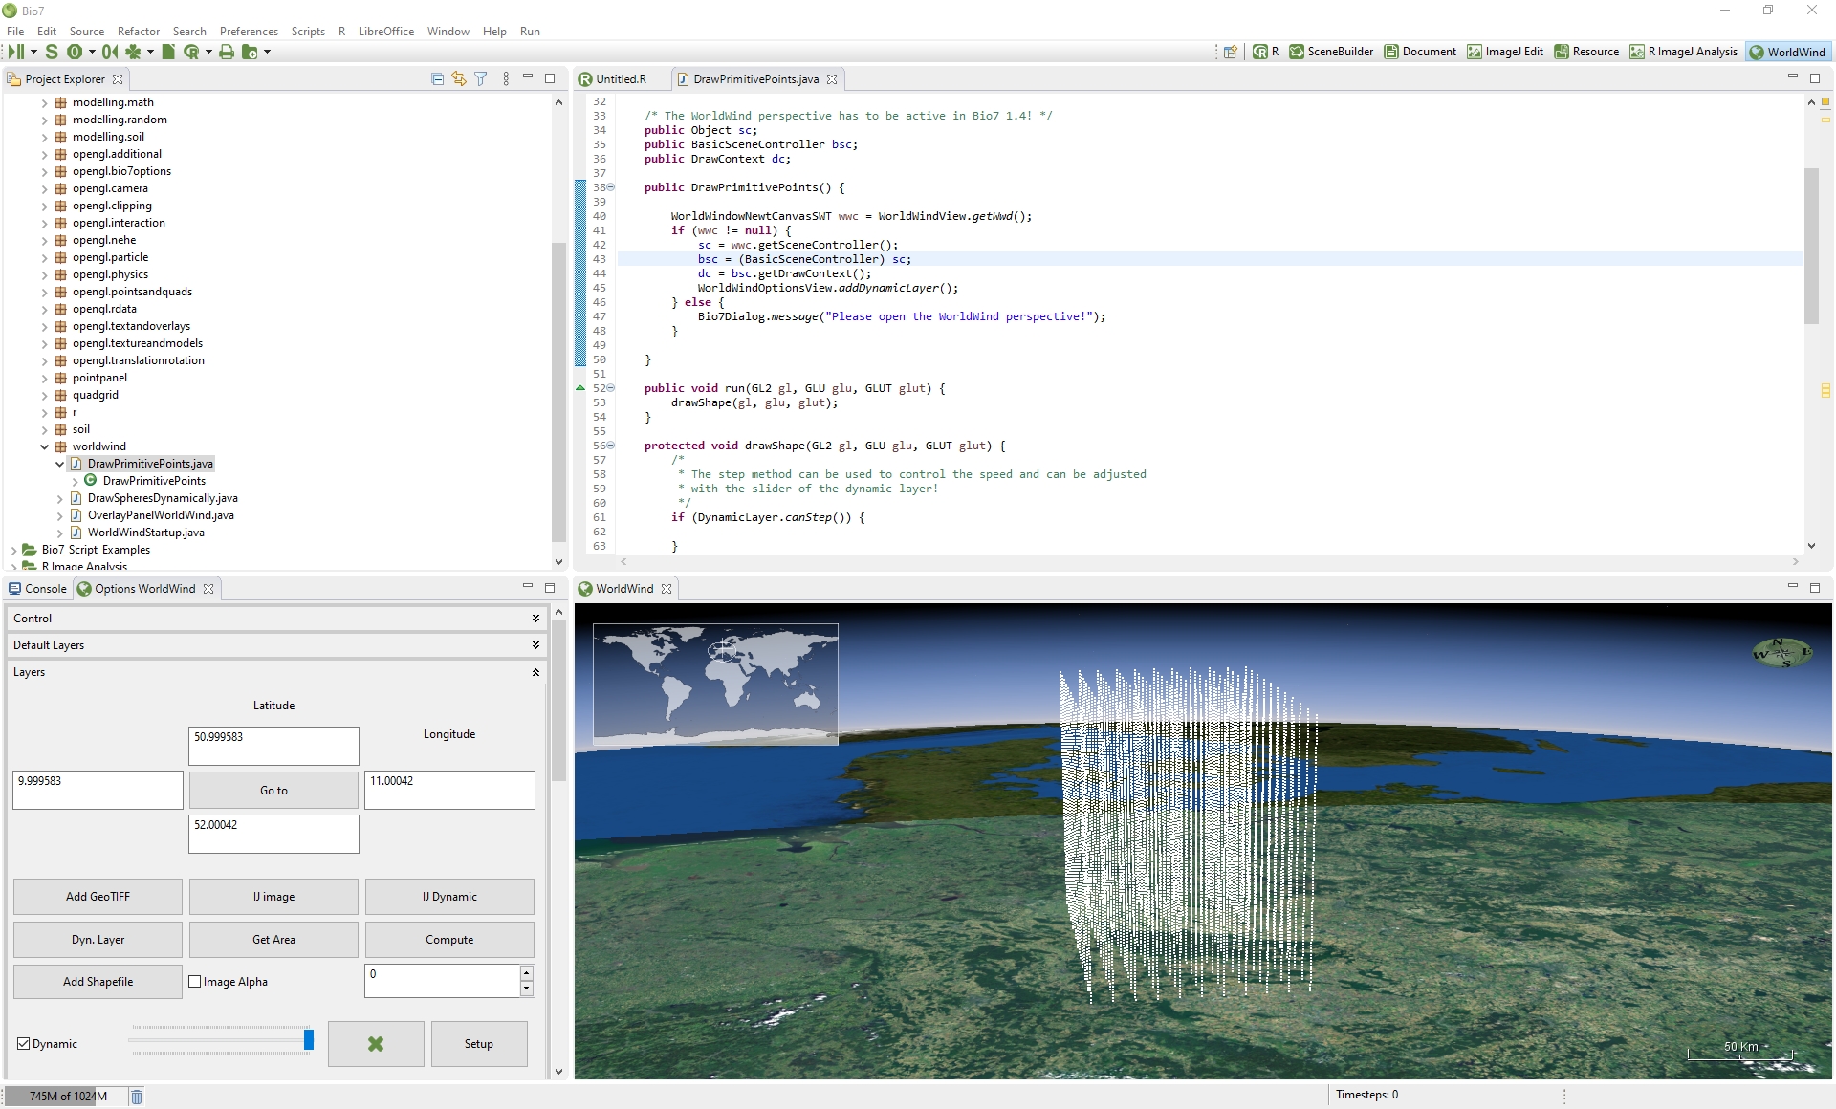Click the Setup button
The height and width of the screenshot is (1109, 1836).
tap(479, 1044)
